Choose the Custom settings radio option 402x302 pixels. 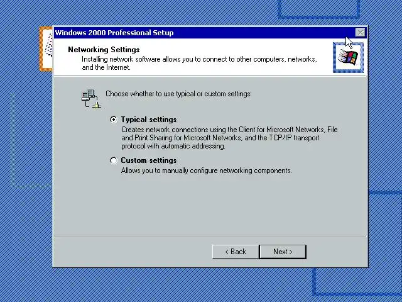tap(114, 160)
